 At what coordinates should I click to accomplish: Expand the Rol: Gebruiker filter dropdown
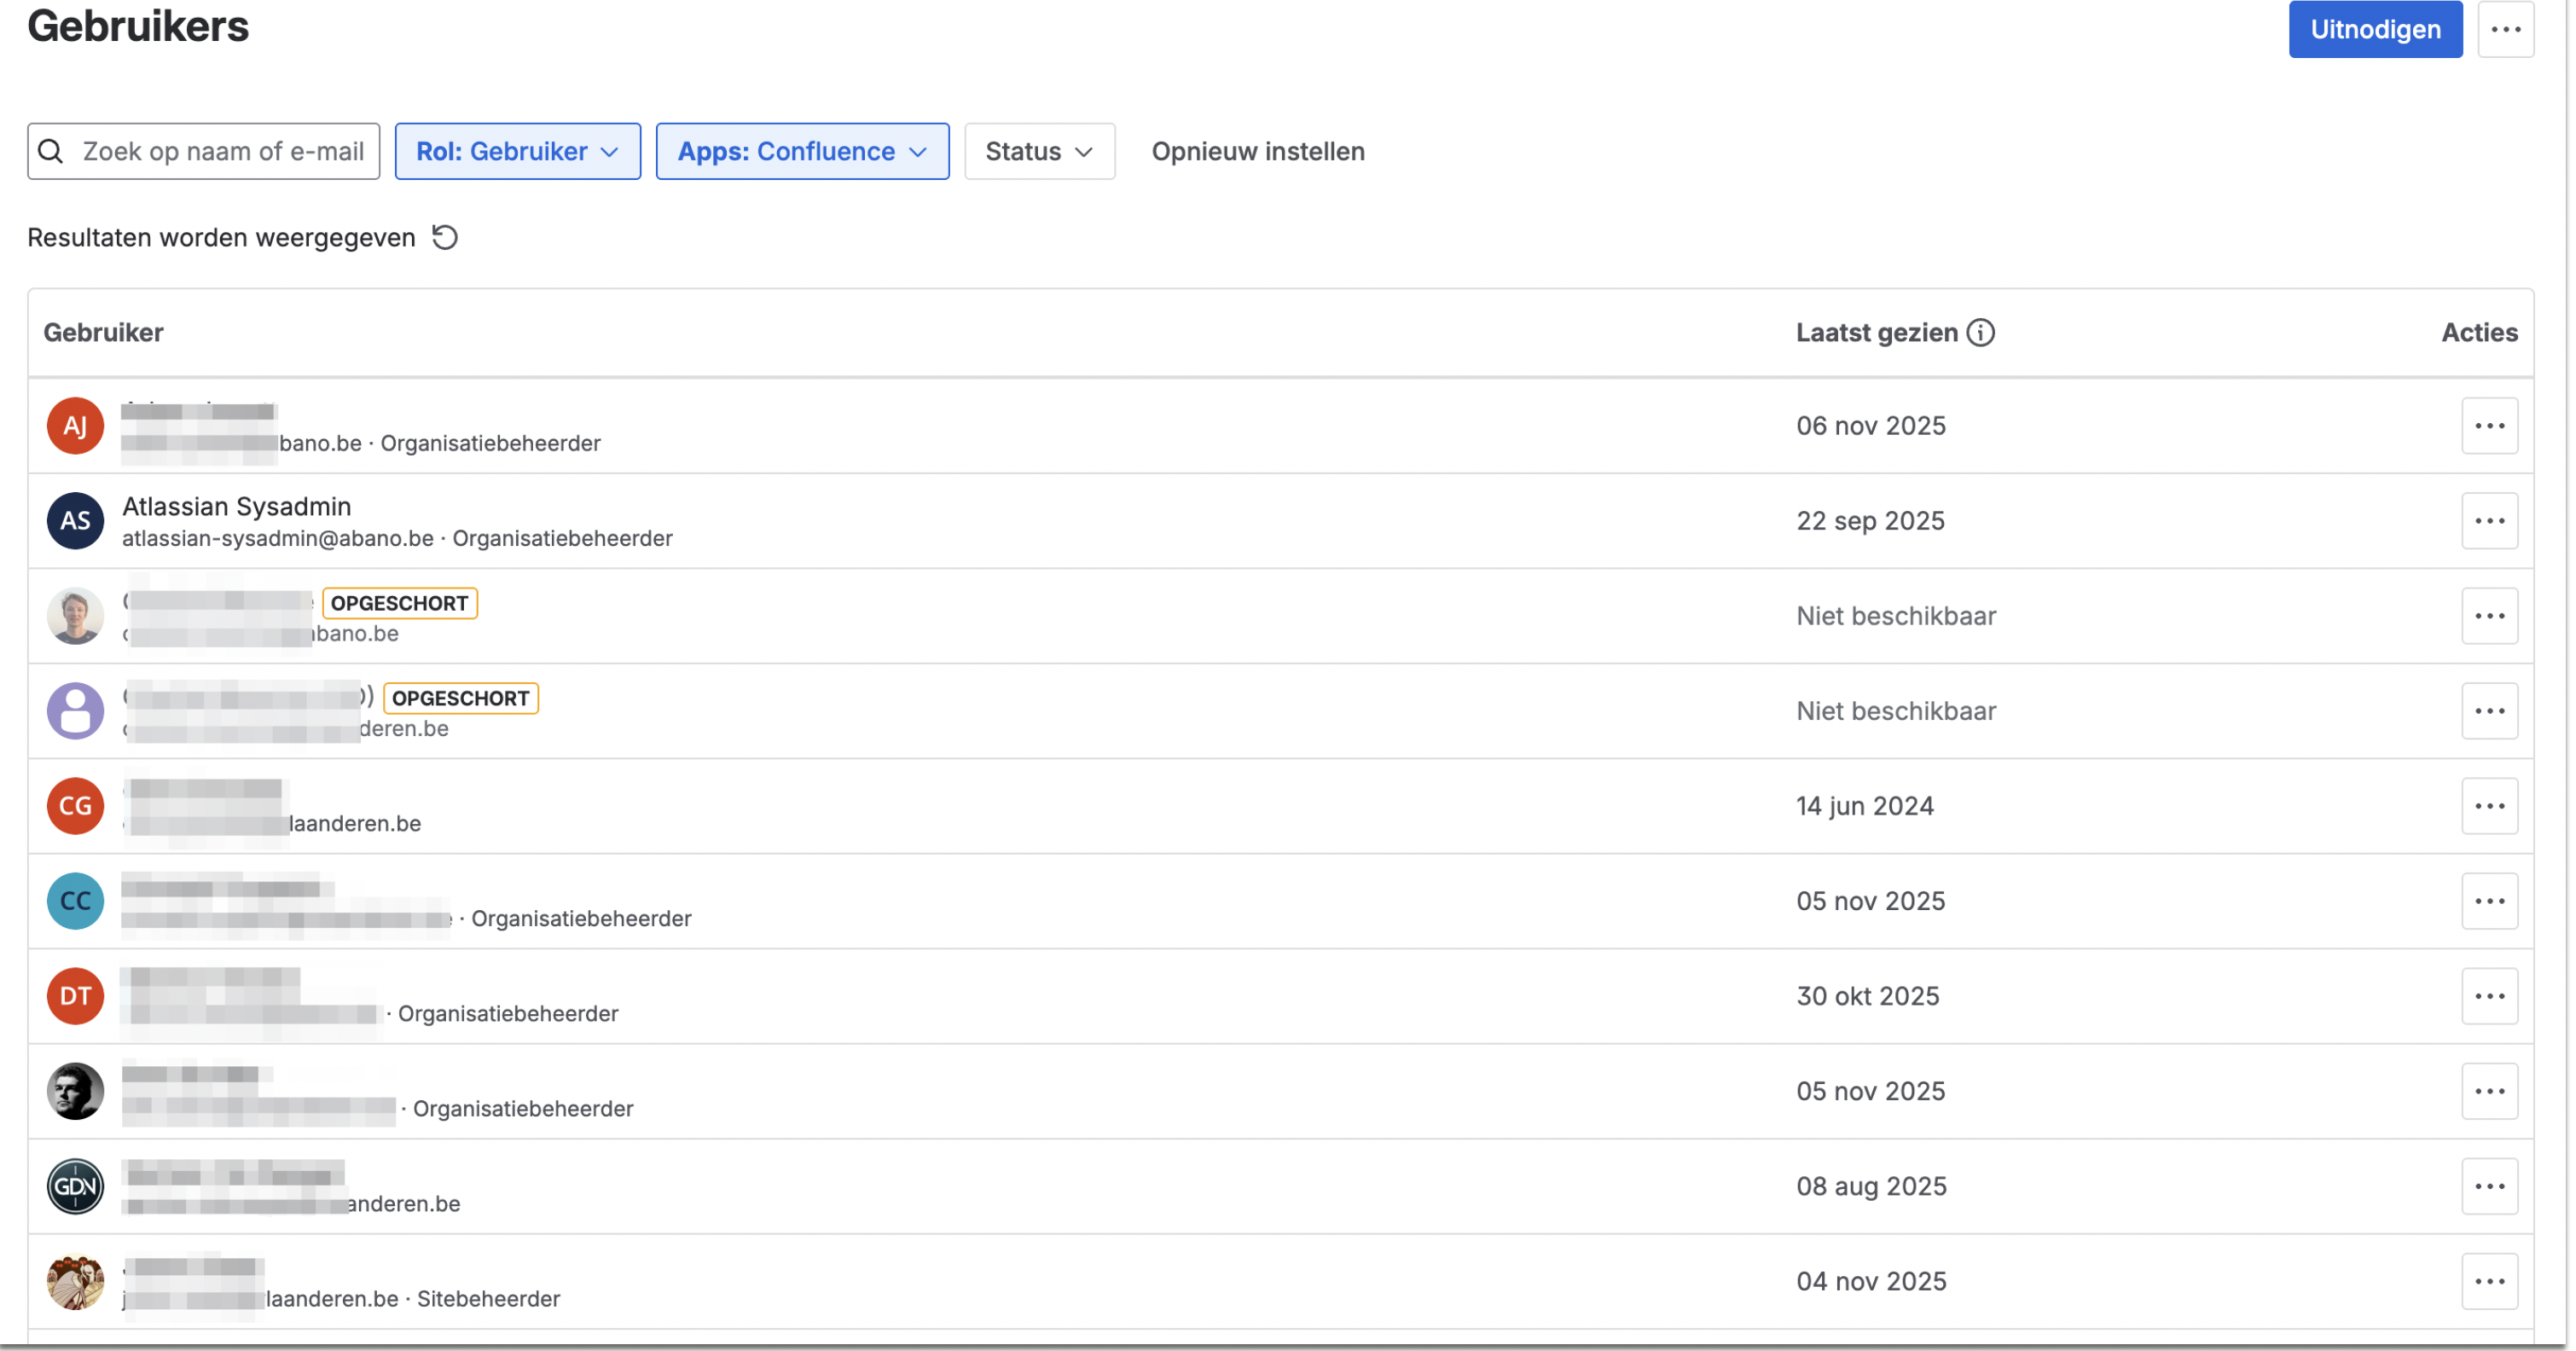tap(517, 151)
